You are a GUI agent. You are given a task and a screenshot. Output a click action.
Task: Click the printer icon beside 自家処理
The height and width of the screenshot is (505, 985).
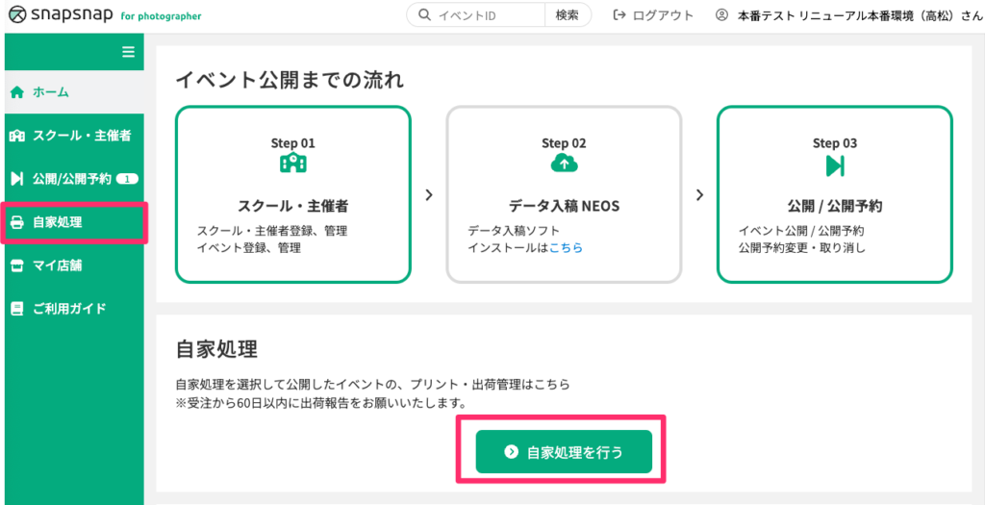tap(17, 222)
